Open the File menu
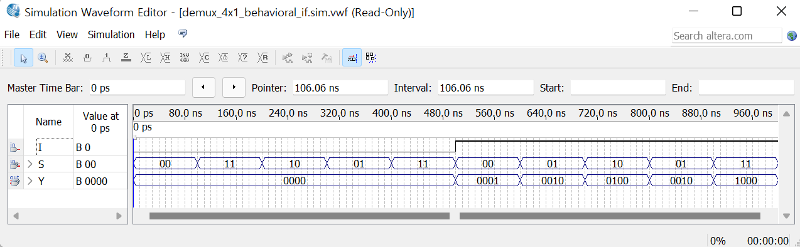The image size is (800, 247). pyautogui.click(x=12, y=34)
